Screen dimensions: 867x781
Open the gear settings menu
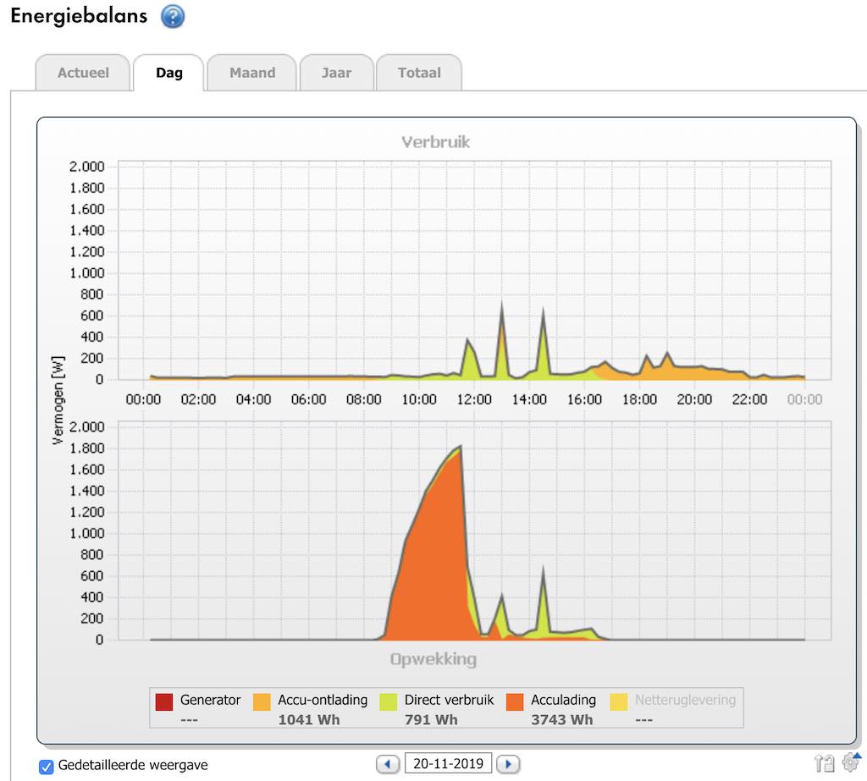[x=851, y=762]
